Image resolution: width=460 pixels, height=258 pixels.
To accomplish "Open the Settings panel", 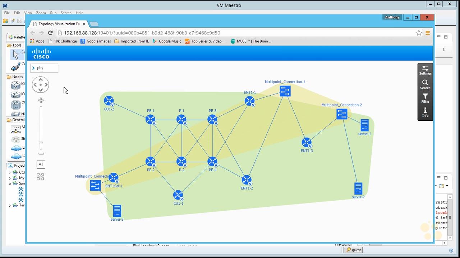I will [425, 70].
